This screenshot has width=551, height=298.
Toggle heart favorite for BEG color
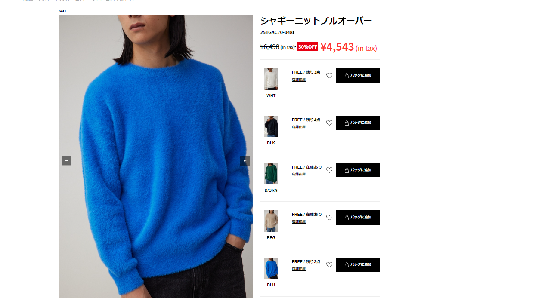(329, 218)
